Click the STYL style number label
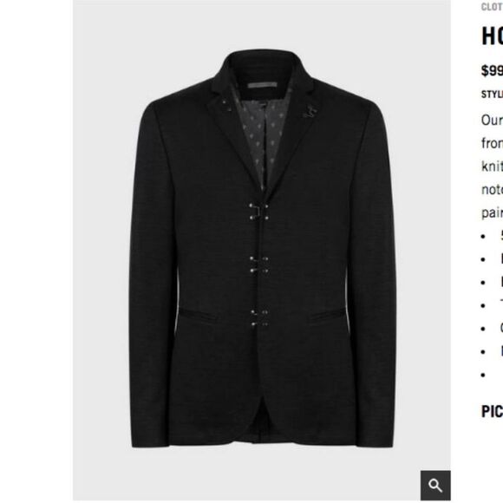Viewport: 503px width, 503px height. coord(492,95)
